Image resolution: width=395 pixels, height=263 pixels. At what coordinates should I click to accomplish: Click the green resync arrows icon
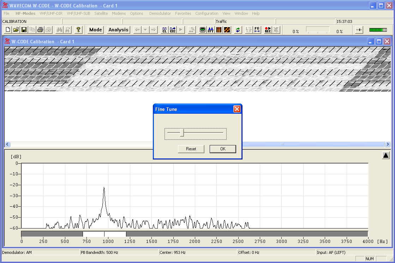click(x=238, y=30)
